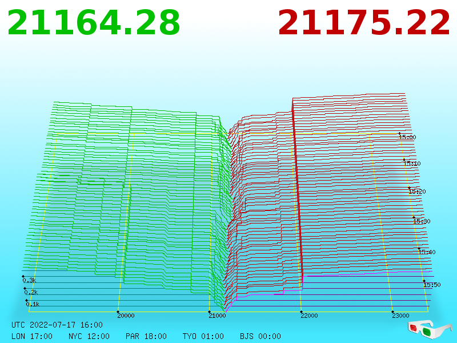Click the 15:10 time axis marker

tap(412, 163)
